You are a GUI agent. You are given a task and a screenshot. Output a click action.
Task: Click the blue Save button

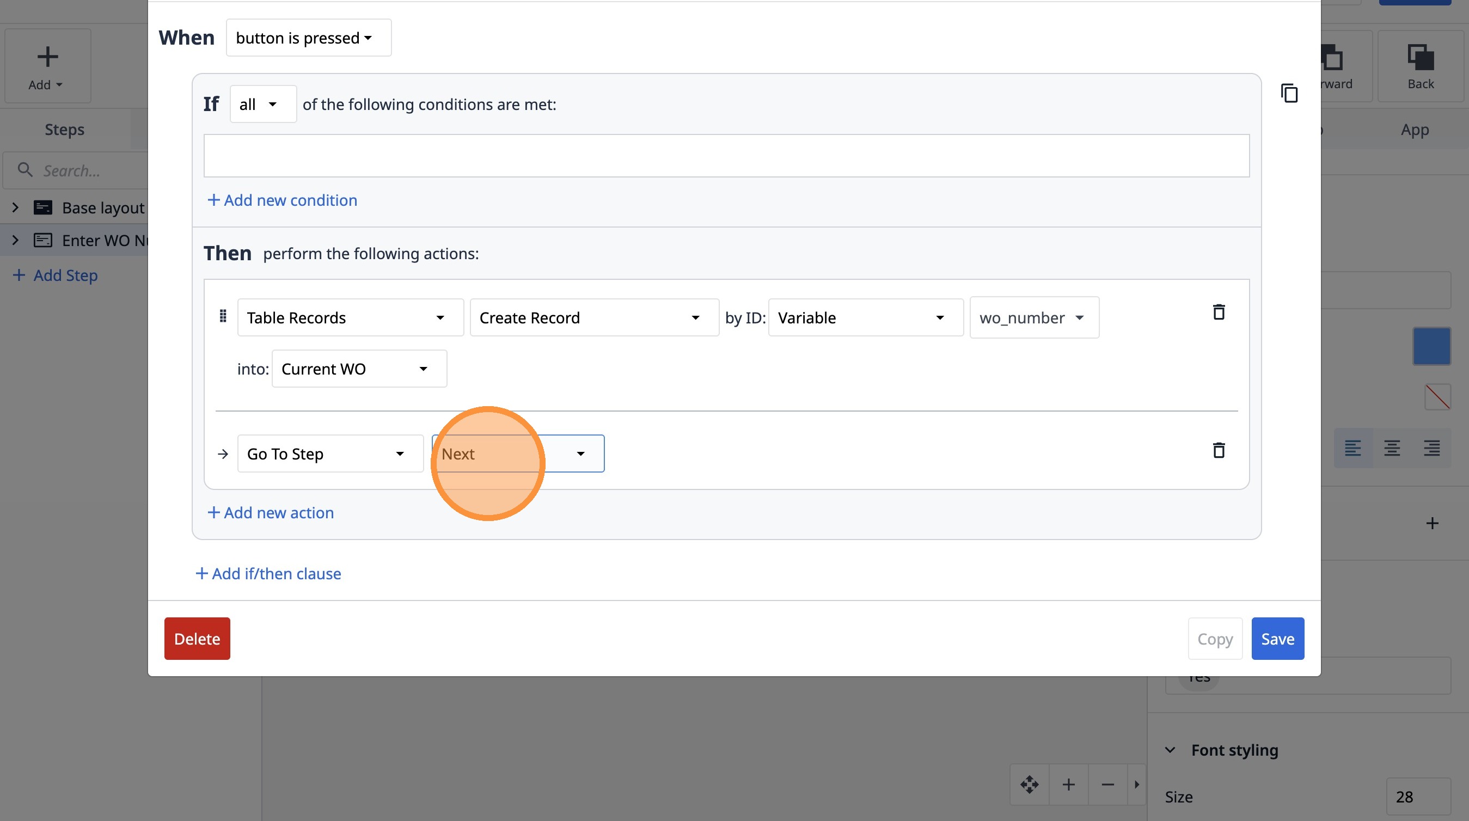click(x=1277, y=639)
